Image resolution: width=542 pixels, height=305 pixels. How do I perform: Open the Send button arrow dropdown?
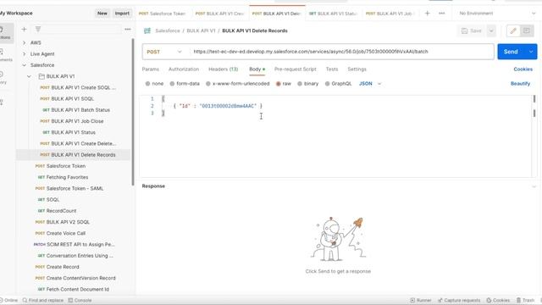point(531,52)
